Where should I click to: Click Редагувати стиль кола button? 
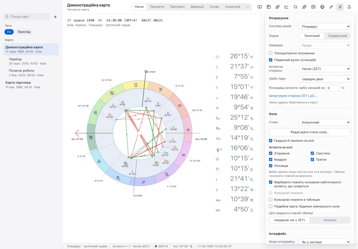pos(310,132)
